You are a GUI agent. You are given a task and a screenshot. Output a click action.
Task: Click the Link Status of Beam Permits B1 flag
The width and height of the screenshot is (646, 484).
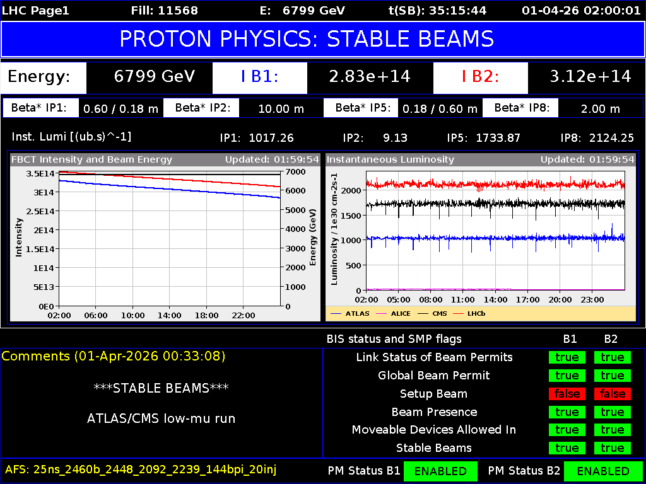567,357
